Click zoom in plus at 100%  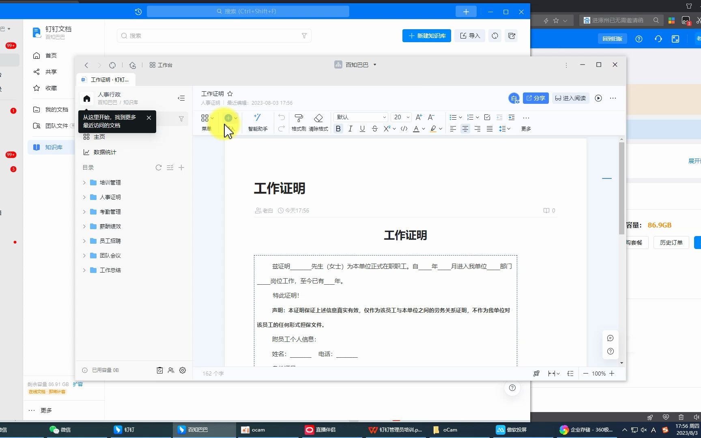pos(612,374)
